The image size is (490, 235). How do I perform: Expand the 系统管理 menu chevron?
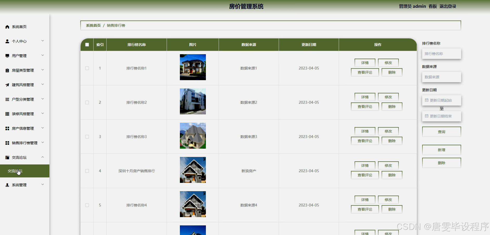point(43,184)
